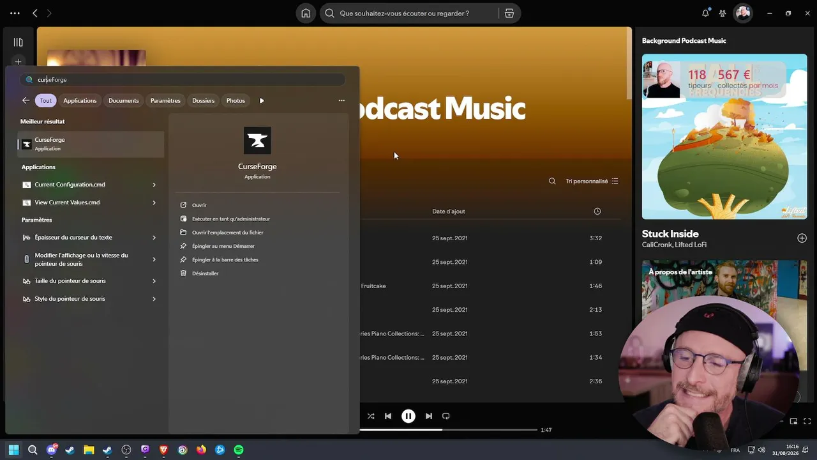This screenshot has width=817, height=460.
Task: Skip to the next track
Action: [429, 416]
